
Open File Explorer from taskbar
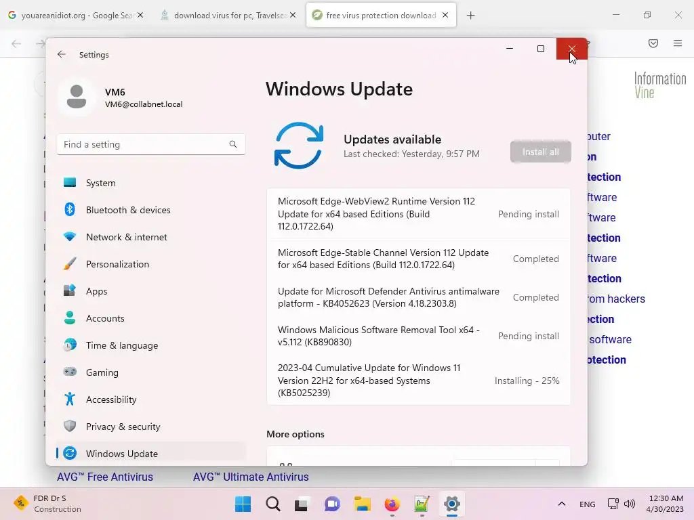[362, 504]
